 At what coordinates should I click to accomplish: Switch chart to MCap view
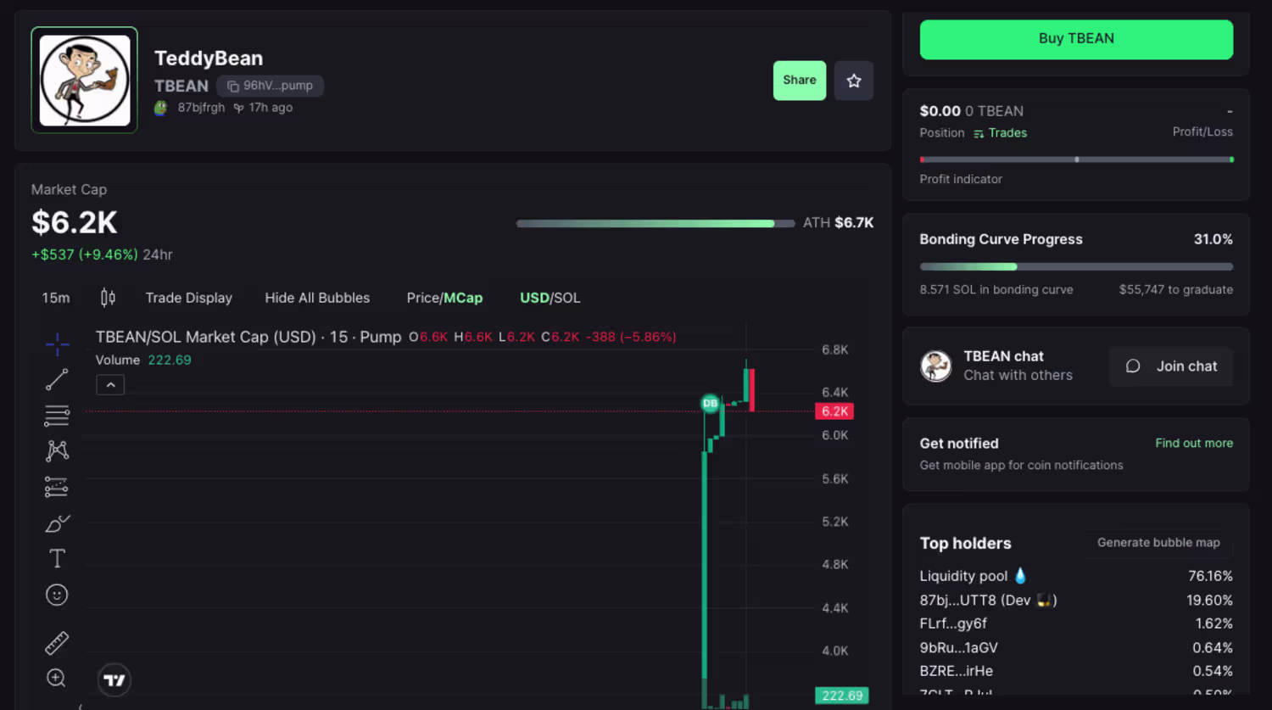(x=463, y=298)
